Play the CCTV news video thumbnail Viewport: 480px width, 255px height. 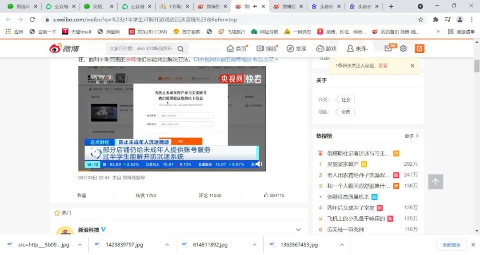(172, 119)
